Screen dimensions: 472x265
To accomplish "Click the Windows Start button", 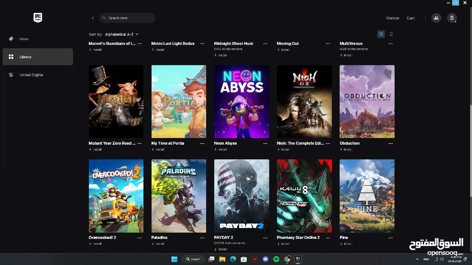I will click(174, 259).
